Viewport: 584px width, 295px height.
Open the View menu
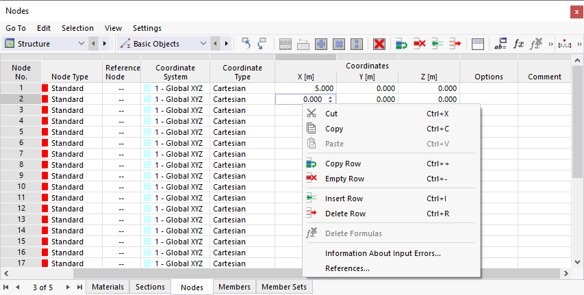coord(113,28)
